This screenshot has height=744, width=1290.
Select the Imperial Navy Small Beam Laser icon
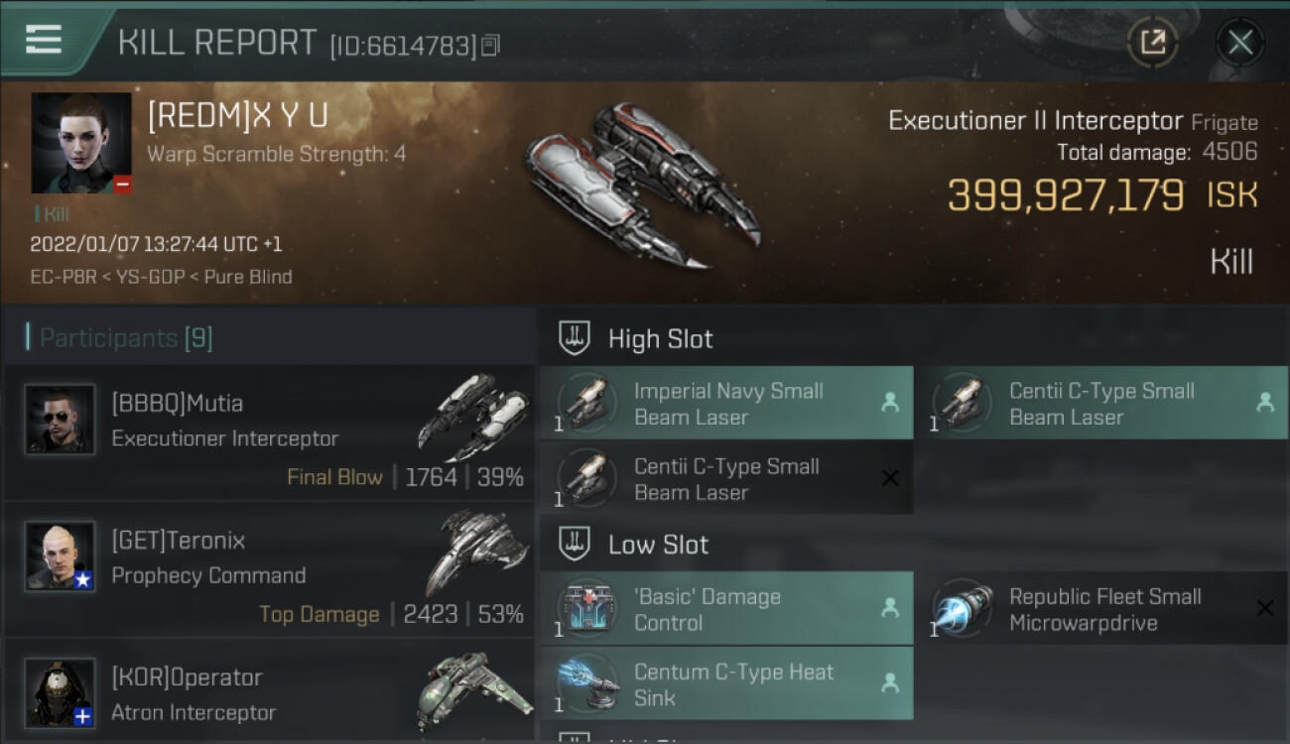(587, 402)
